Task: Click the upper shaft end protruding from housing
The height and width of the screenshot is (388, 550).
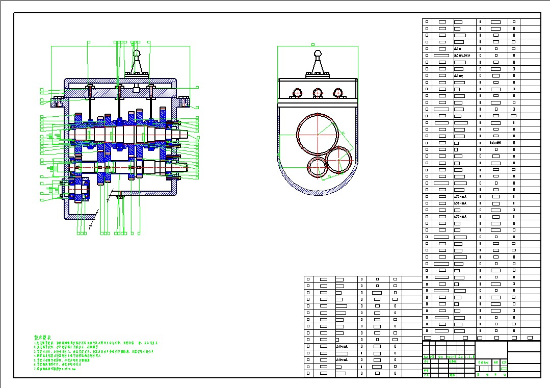Action: tap(182, 135)
